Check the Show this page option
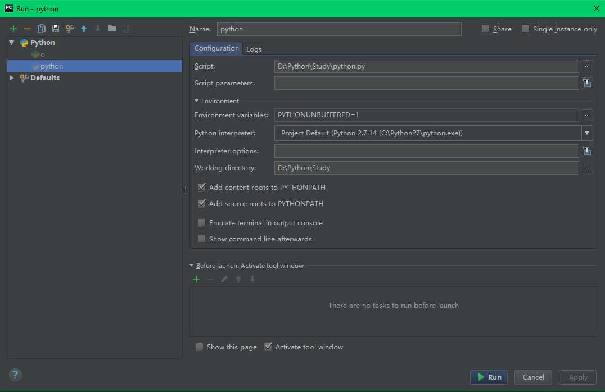This screenshot has width=605, height=392. [x=199, y=347]
